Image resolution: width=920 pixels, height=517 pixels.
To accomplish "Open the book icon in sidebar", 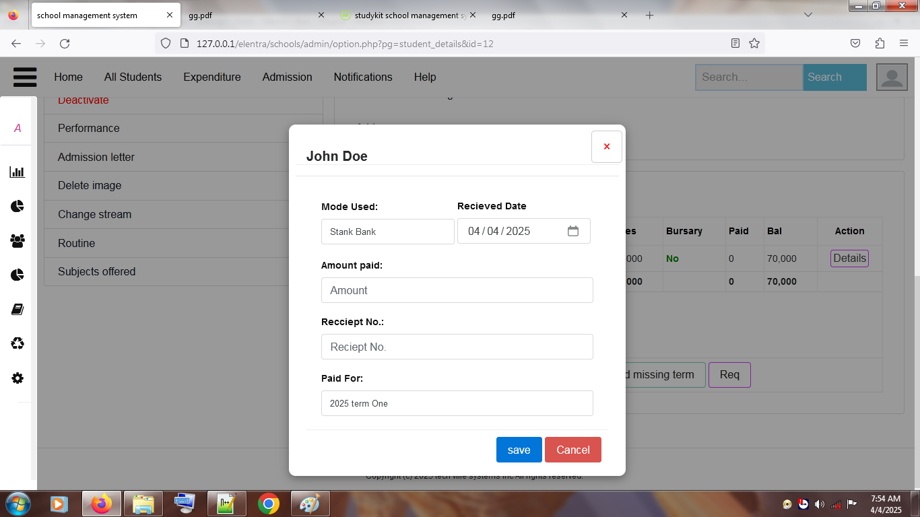I will point(18,310).
